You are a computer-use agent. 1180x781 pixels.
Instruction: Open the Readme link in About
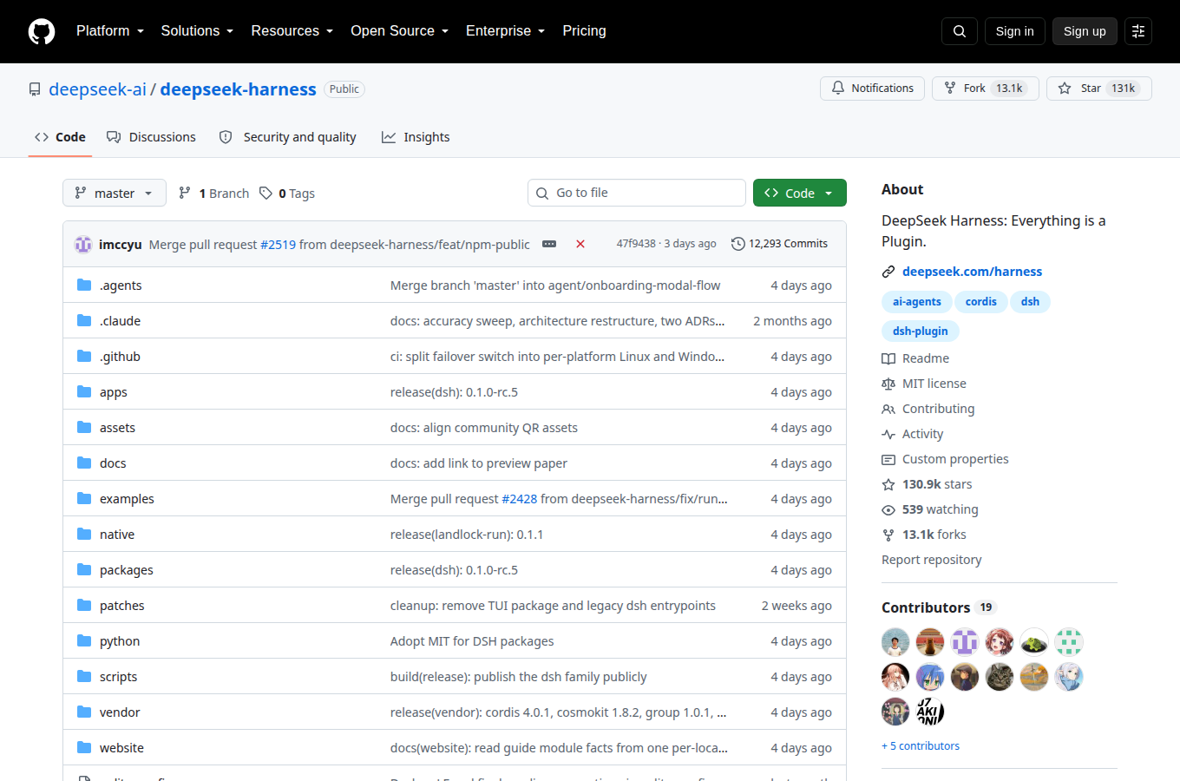pos(916,358)
